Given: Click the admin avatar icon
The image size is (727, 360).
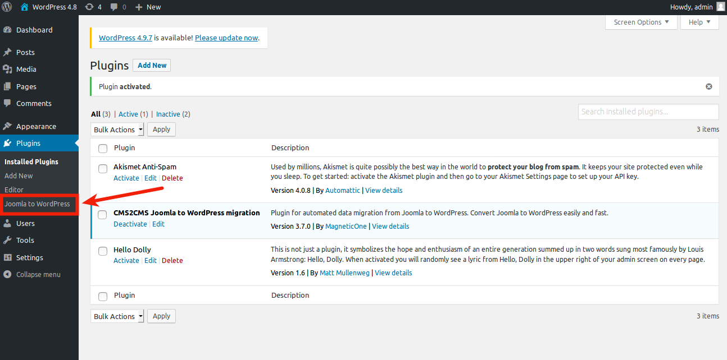Looking at the screenshot, I should coord(720,7).
